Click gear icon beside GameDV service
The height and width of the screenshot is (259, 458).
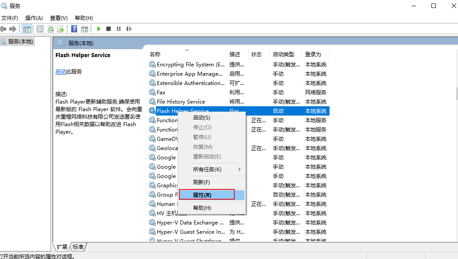[x=152, y=139]
